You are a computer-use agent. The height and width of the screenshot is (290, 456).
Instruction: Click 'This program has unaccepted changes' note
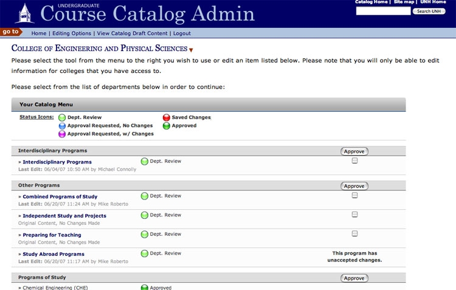pyautogui.click(x=354, y=257)
